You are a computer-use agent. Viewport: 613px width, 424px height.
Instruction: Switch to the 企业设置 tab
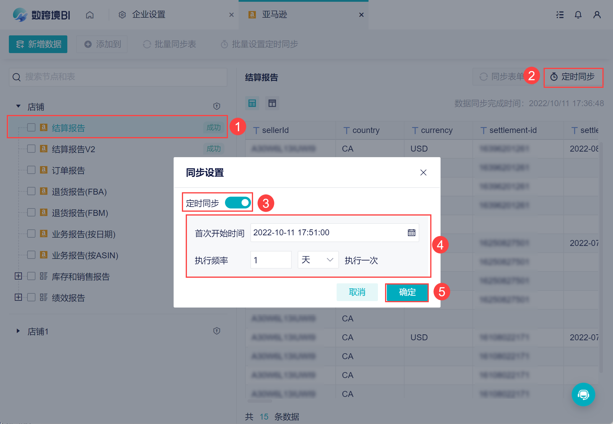pos(149,15)
